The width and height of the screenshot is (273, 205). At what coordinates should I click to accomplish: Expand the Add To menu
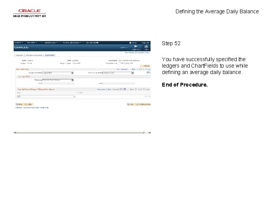tap(124, 47)
